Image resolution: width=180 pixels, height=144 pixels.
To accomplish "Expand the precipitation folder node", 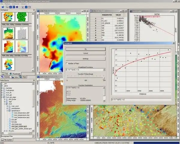I will click(7, 108).
